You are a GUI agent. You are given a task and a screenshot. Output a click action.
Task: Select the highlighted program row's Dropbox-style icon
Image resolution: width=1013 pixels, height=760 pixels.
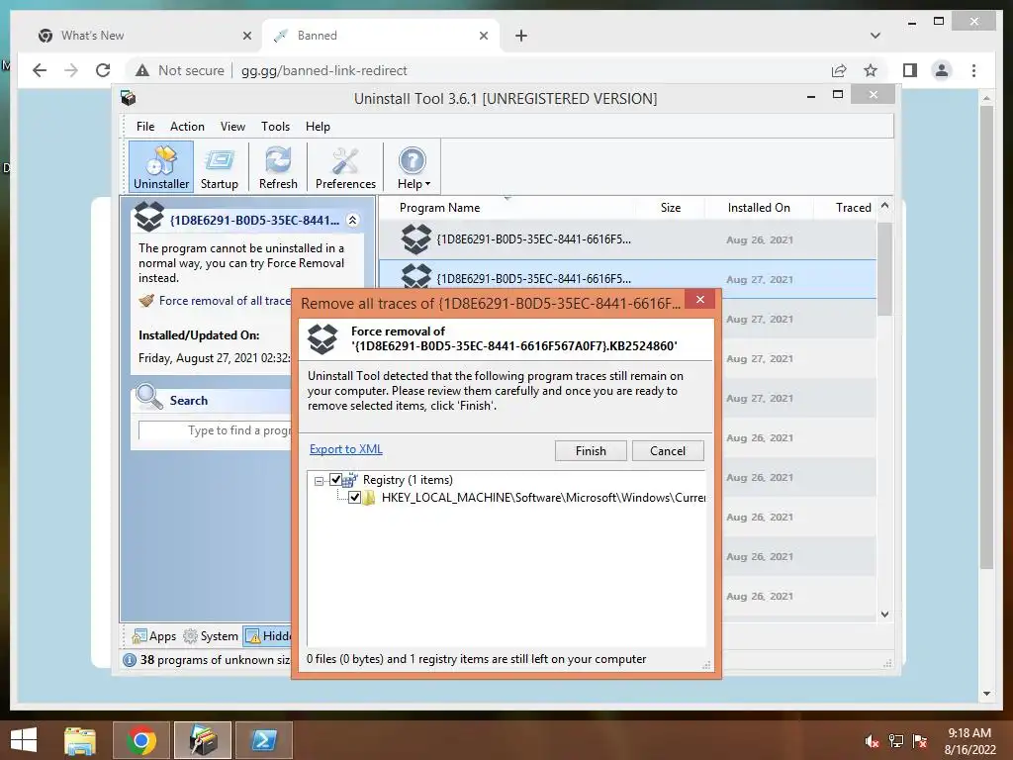[x=416, y=277]
